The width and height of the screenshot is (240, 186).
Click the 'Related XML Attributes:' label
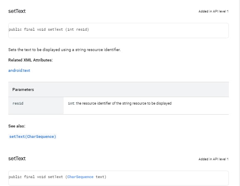pos(31,60)
